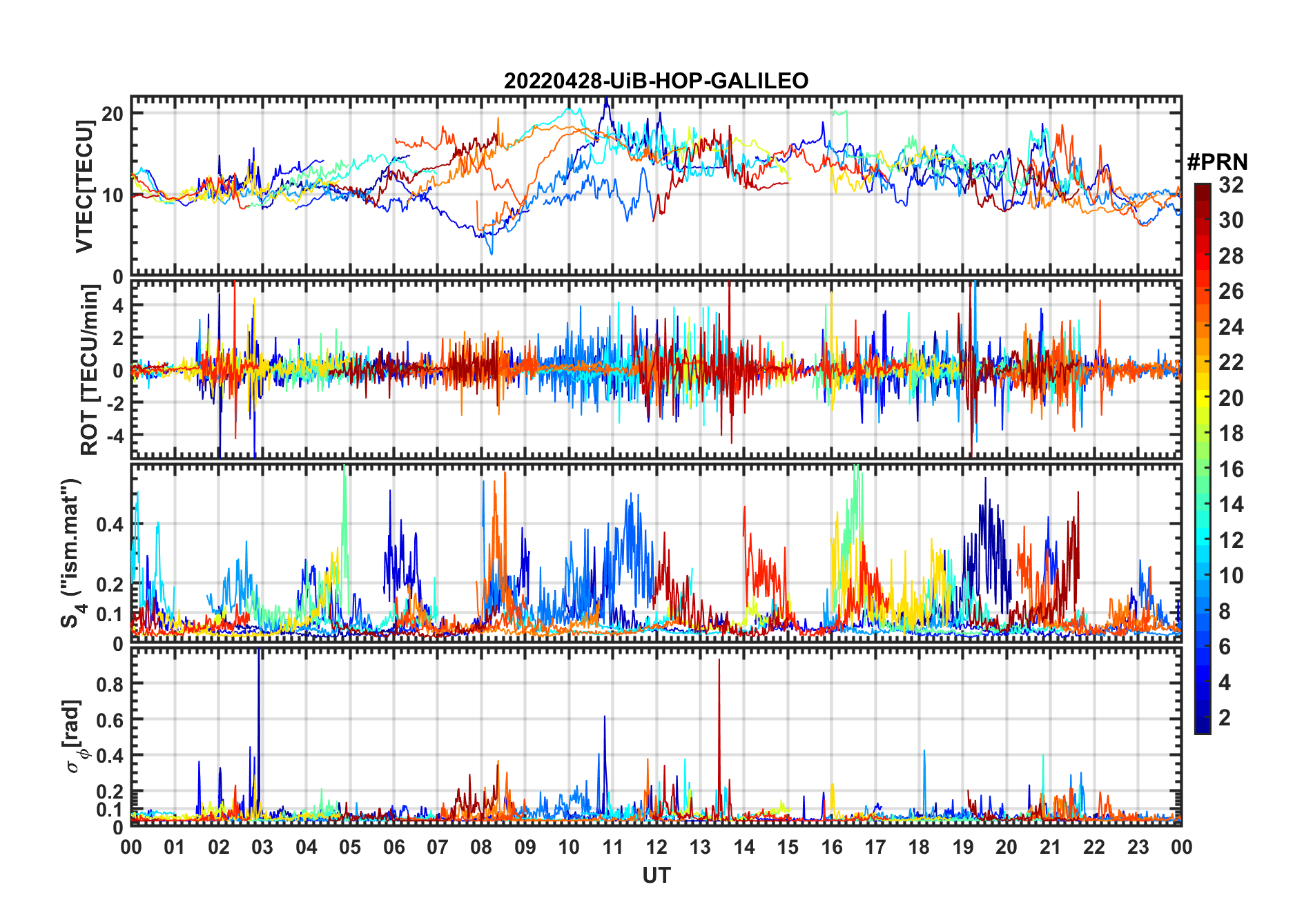1313x918 pixels.
Task: Click the sigma phi [rad] y-axis label
Action: (x=75, y=736)
